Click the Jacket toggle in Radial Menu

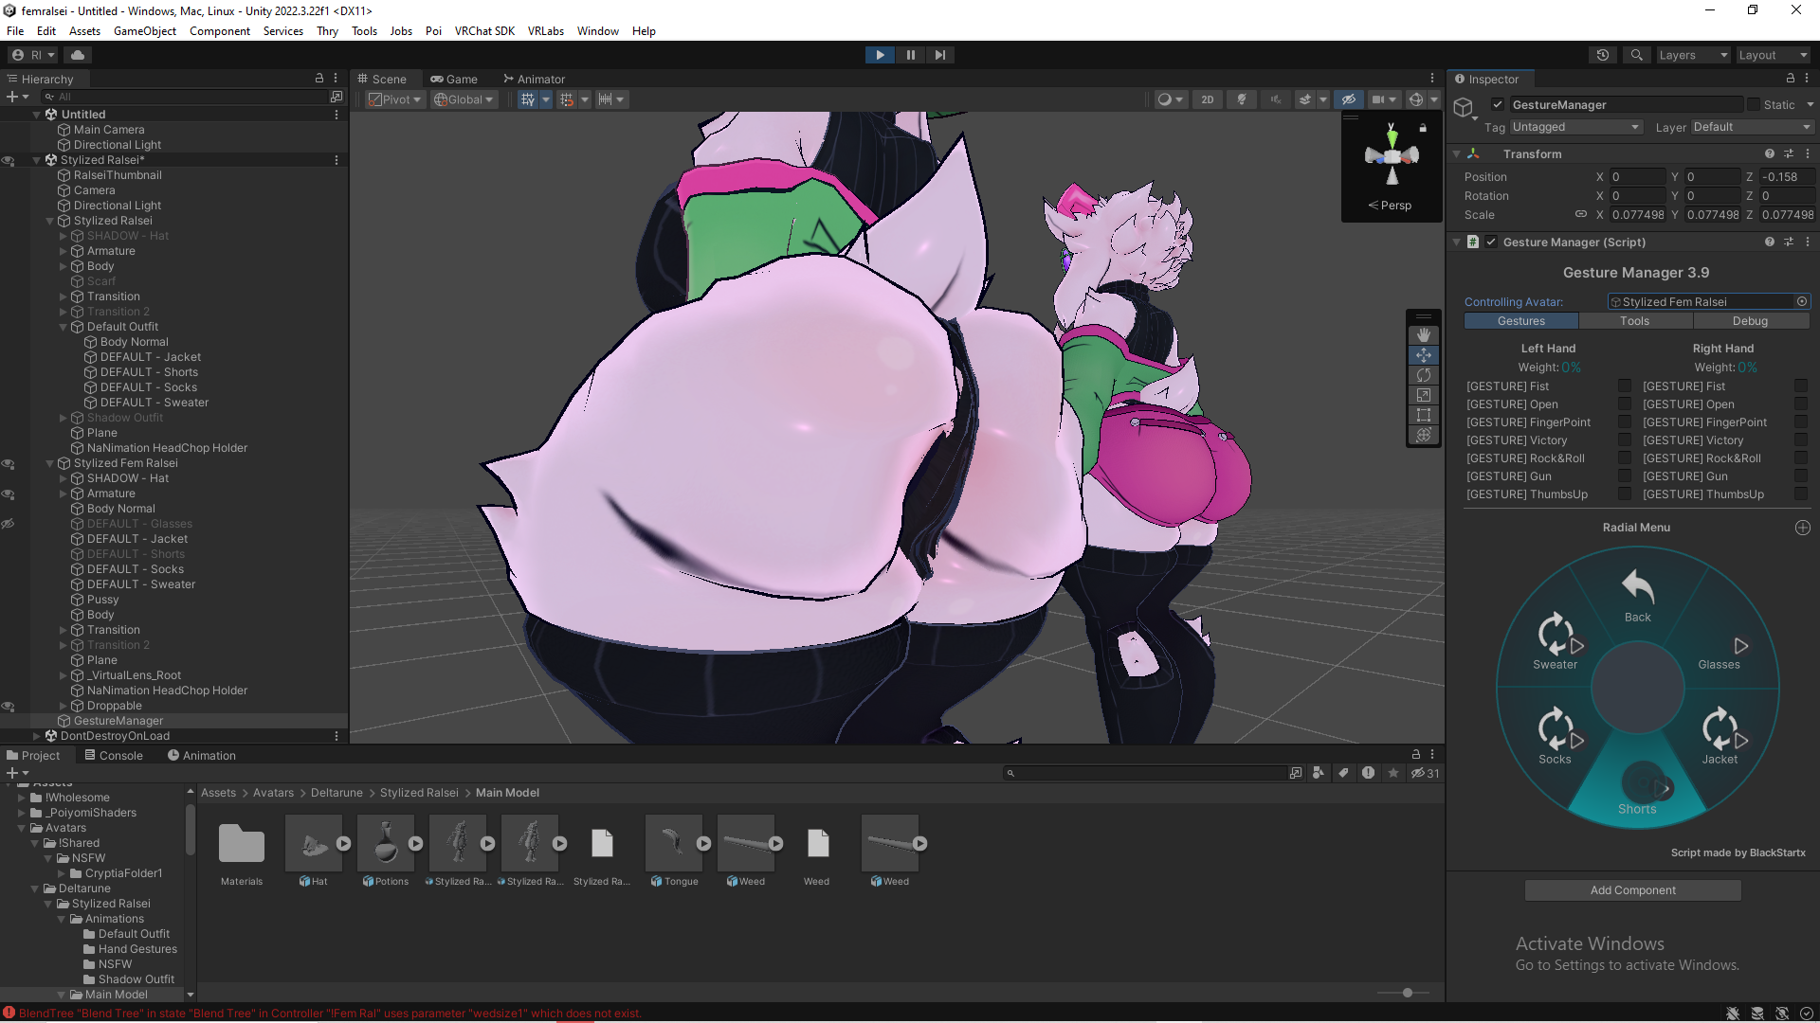[x=1720, y=736]
